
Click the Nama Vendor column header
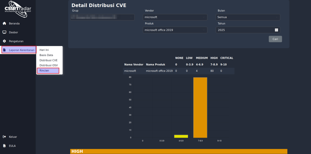(134, 65)
